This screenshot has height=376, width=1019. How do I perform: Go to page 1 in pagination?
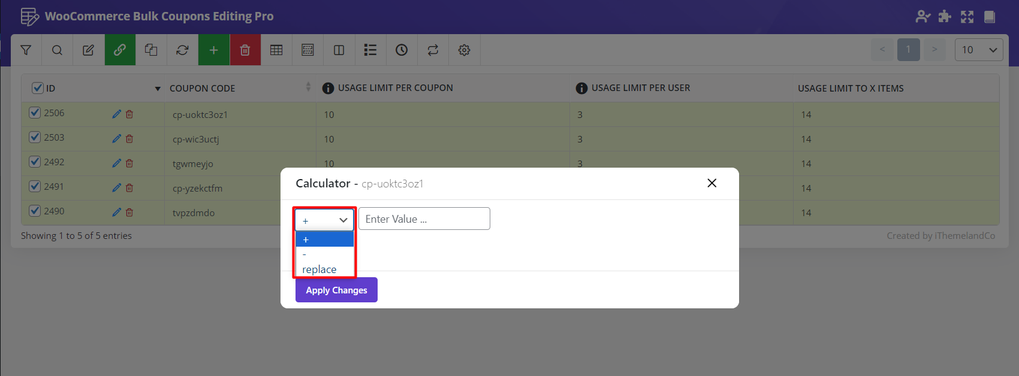(908, 50)
